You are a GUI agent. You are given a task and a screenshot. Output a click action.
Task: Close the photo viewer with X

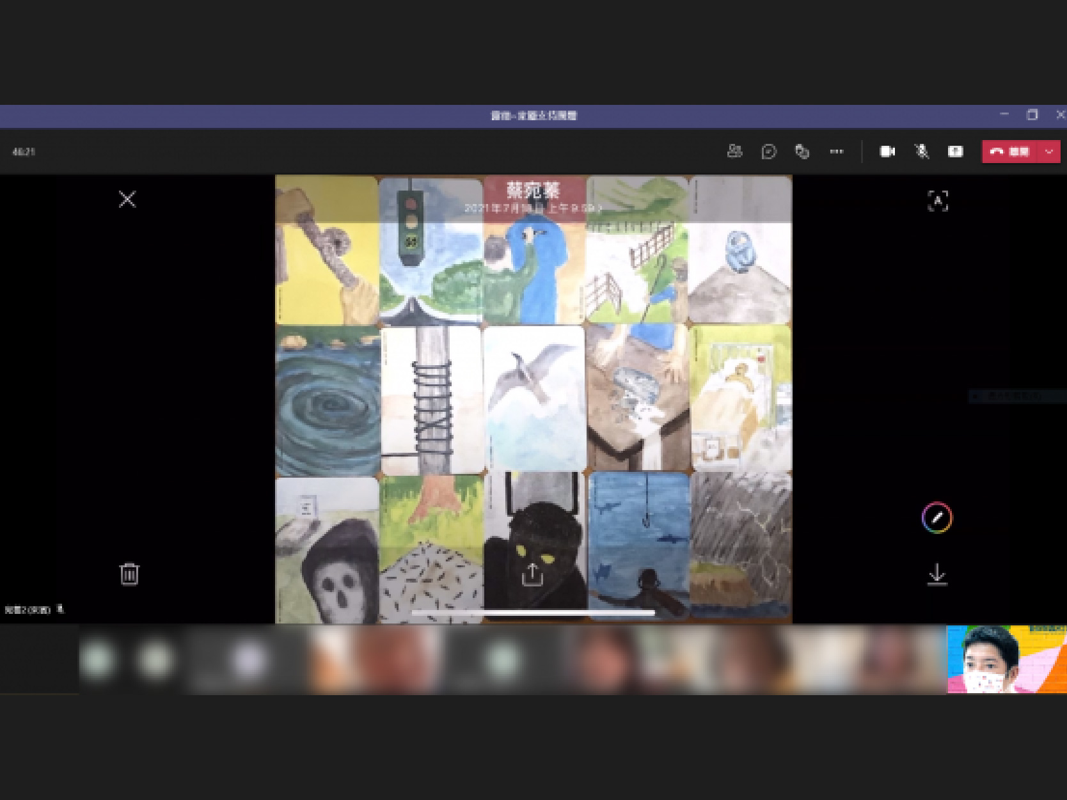click(x=127, y=200)
